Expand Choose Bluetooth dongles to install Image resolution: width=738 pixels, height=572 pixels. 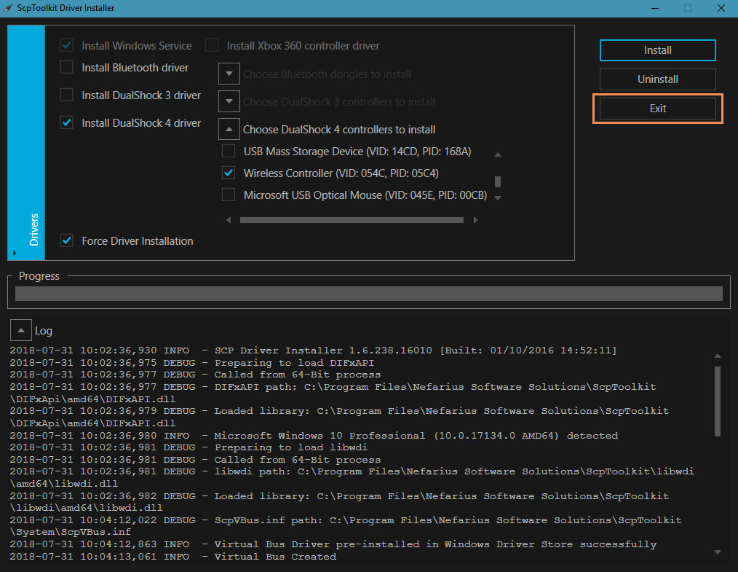[229, 74]
